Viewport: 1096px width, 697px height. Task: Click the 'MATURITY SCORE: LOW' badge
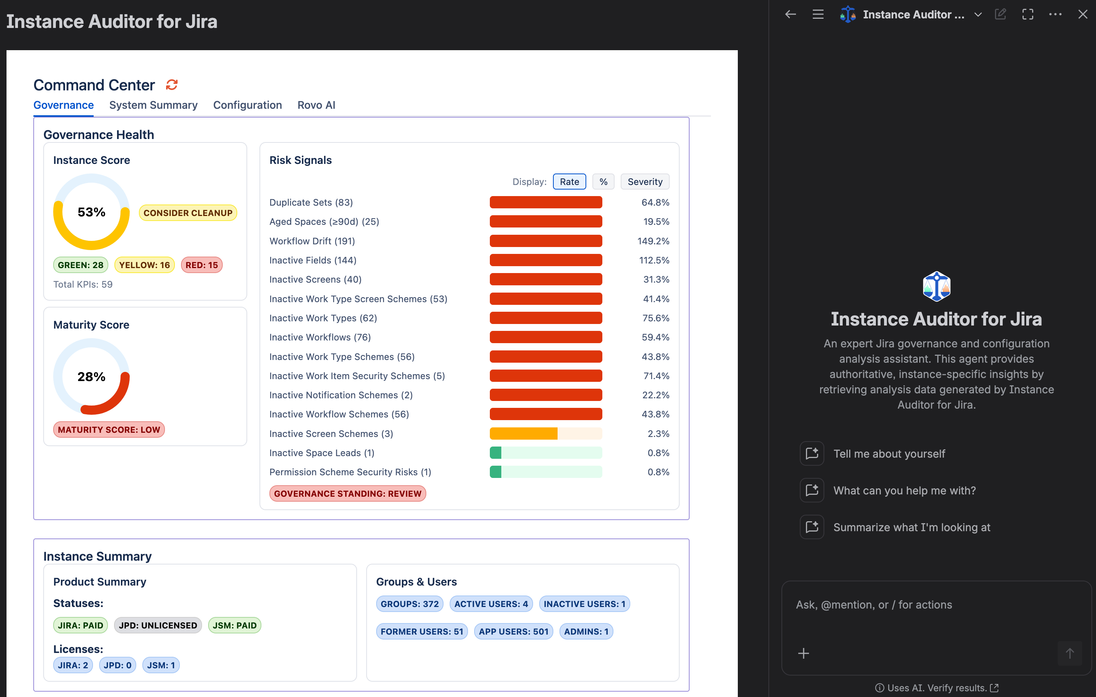pyautogui.click(x=109, y=430)
